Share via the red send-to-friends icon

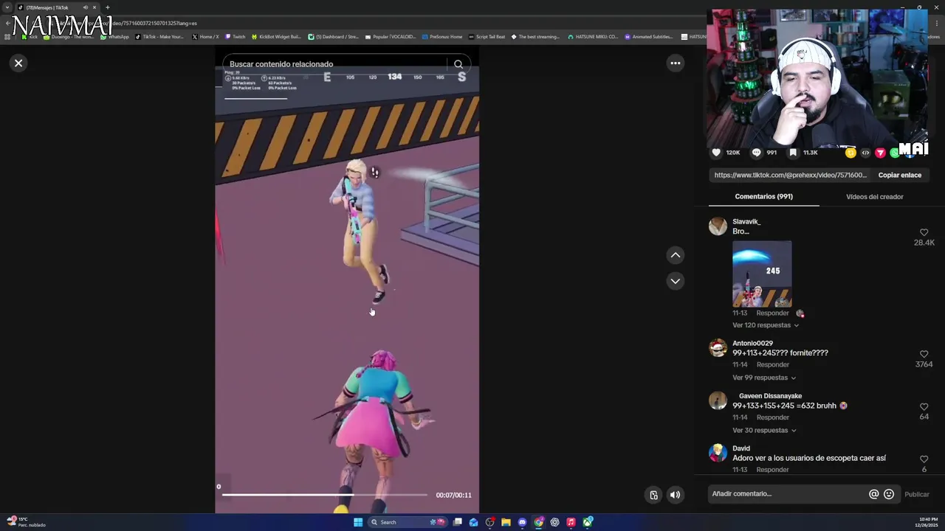[x=880, y=153]
